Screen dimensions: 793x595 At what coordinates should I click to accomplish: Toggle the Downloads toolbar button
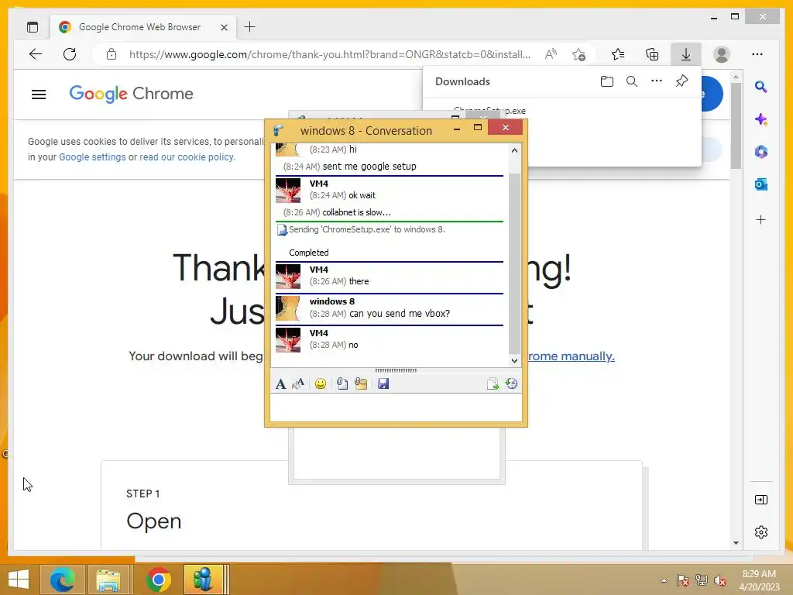[686, 54]
